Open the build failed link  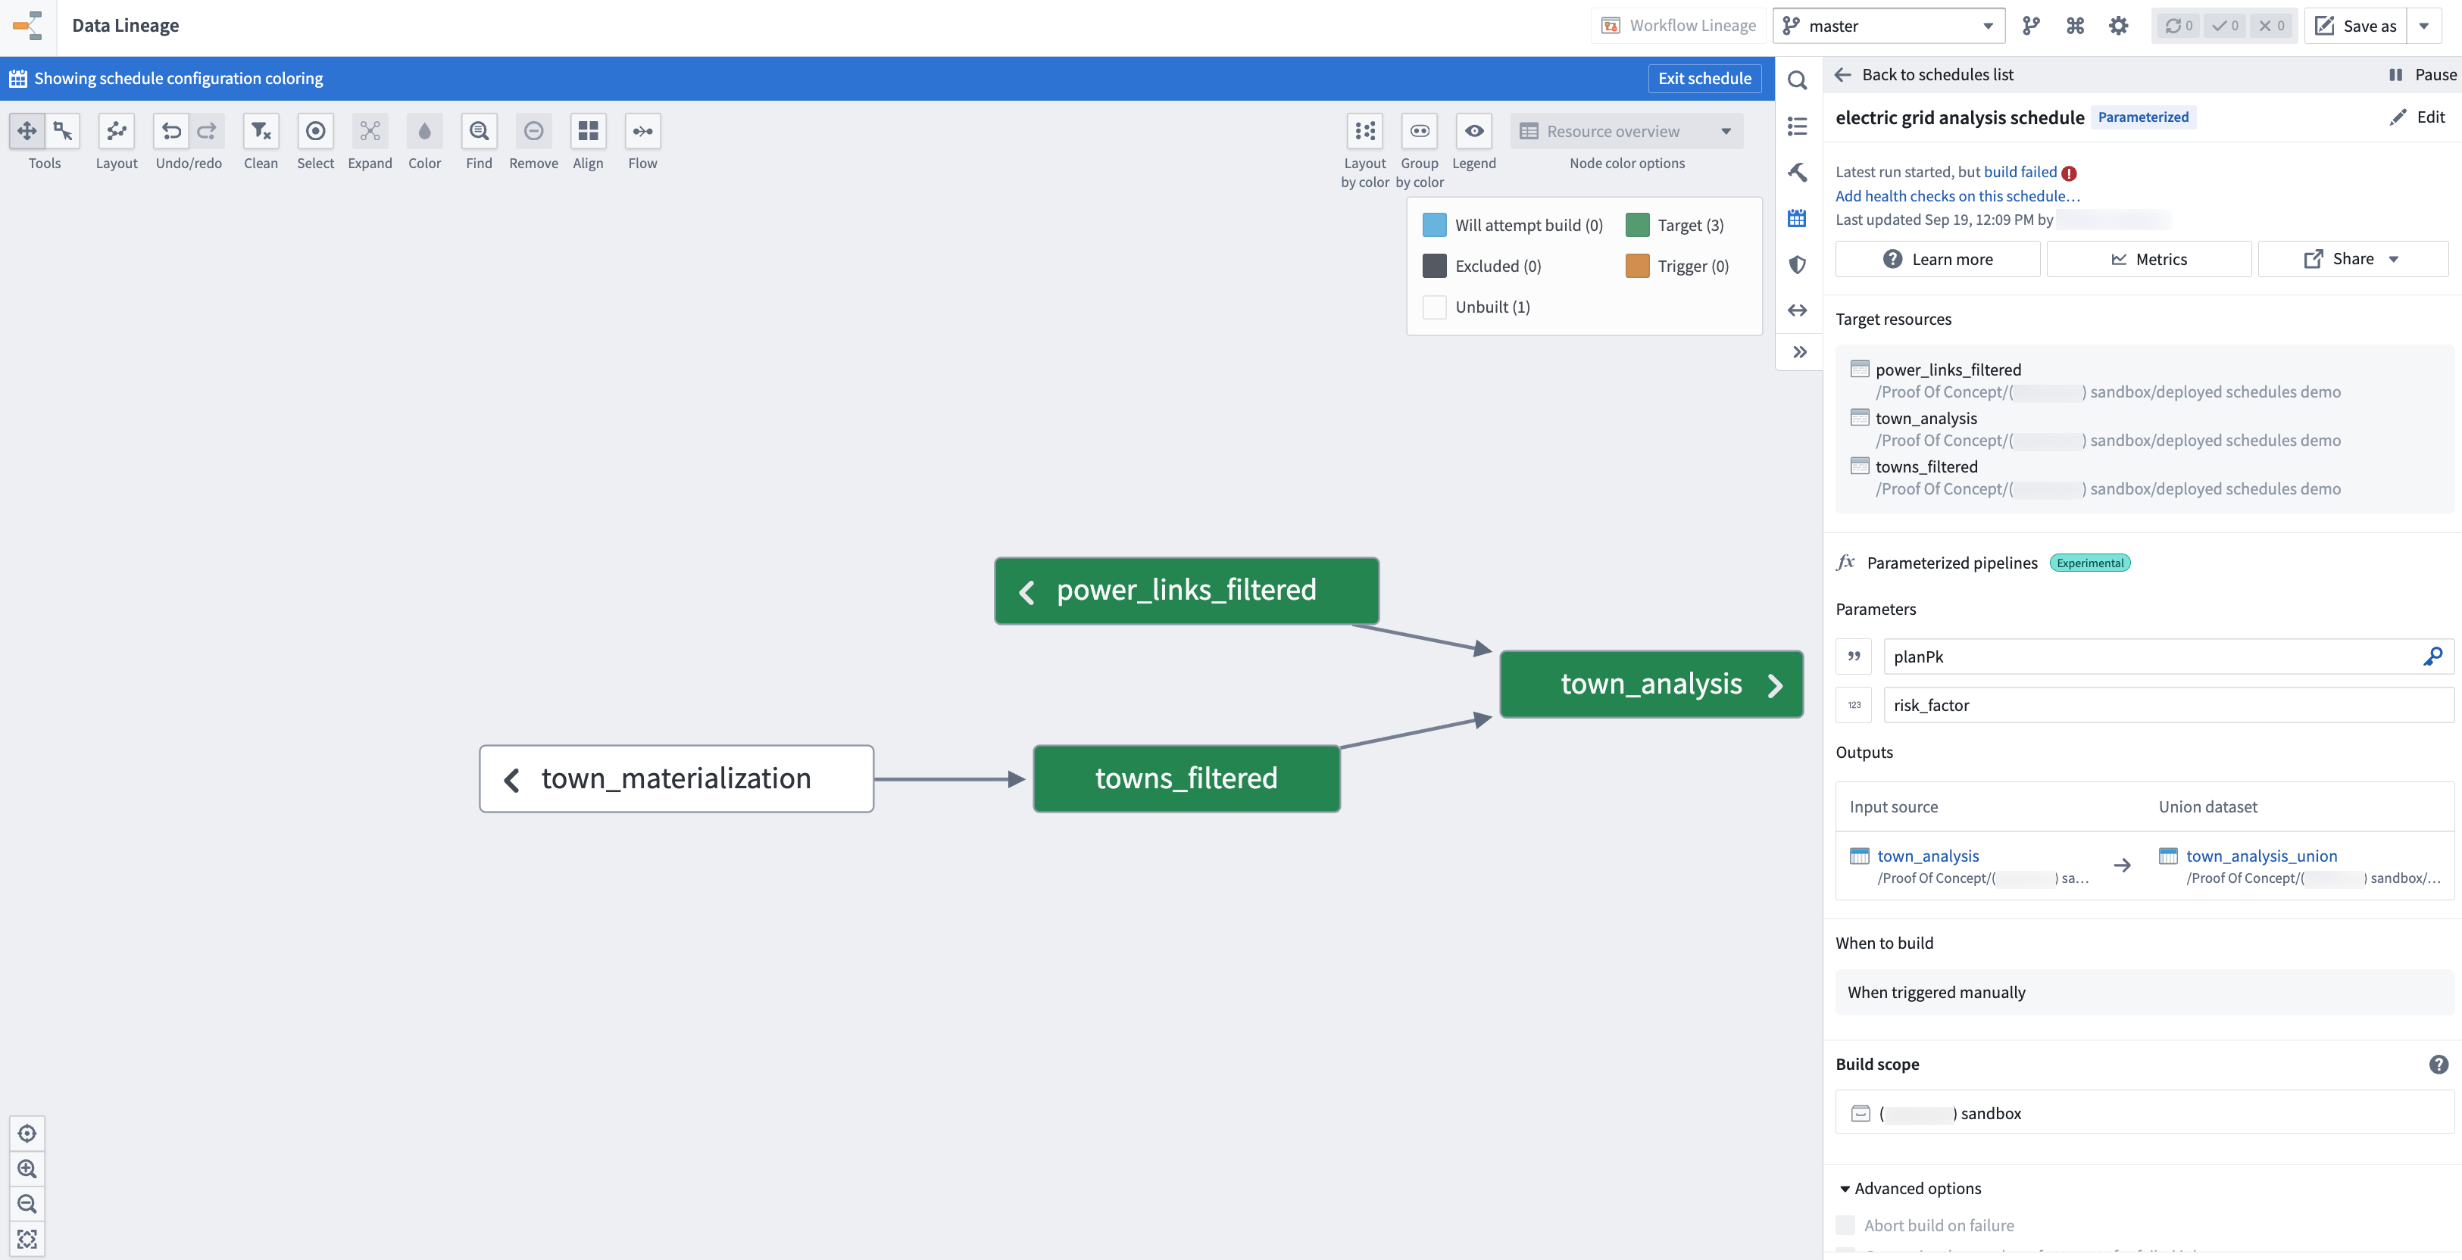coord(2020,171)
